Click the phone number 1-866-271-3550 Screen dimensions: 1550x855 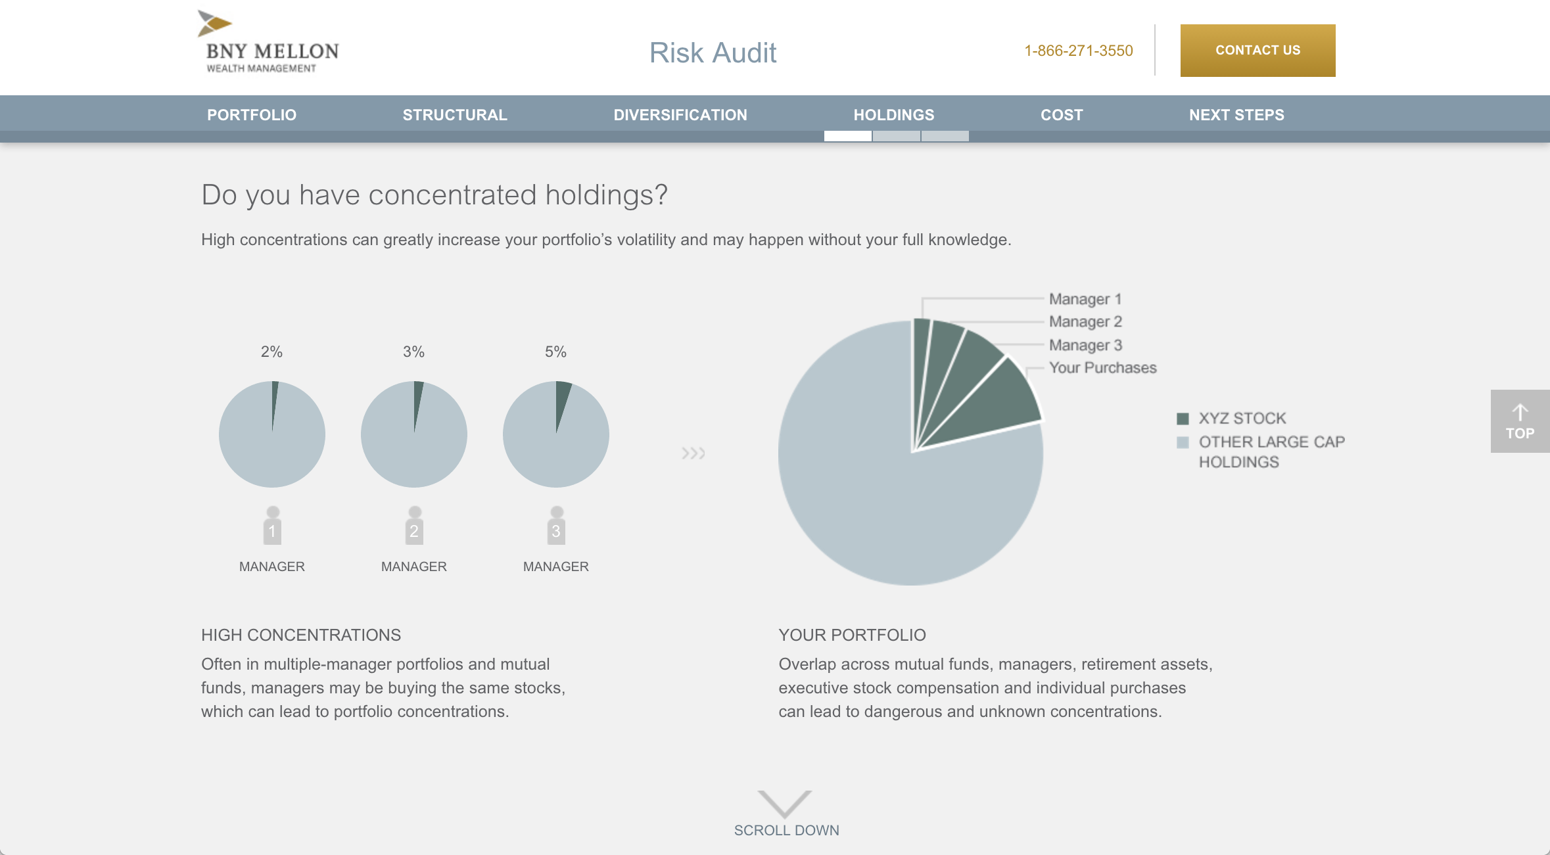point(1079,51)
